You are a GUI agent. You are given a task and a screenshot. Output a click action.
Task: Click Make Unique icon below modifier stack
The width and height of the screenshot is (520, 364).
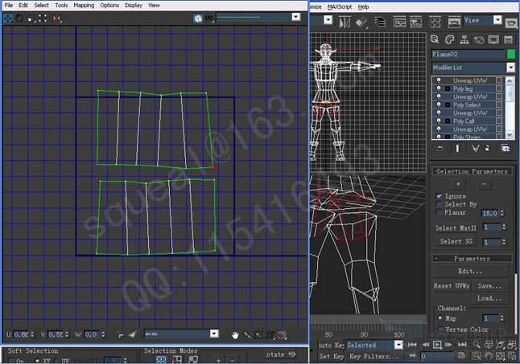point(475,148)
